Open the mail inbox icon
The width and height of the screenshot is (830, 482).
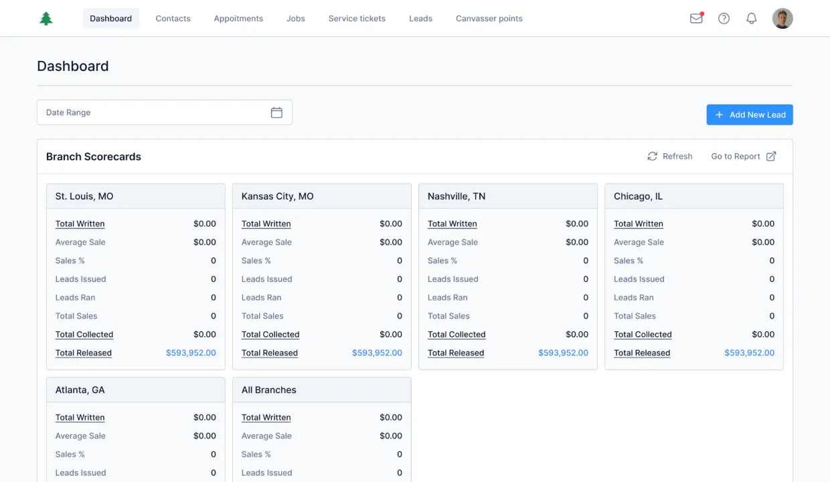(x=696, y=19)
